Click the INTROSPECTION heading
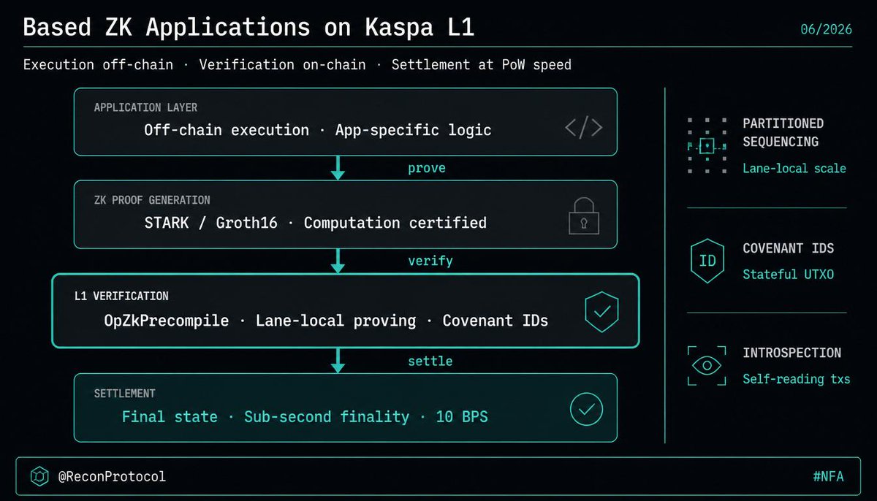 point(791,353)
